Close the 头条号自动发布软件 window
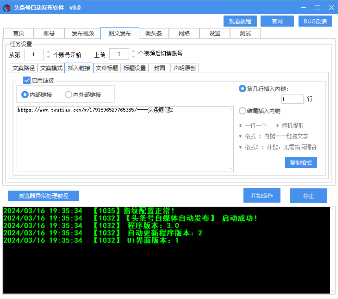This screenshot has width=338, height=299. coord(332,7)
